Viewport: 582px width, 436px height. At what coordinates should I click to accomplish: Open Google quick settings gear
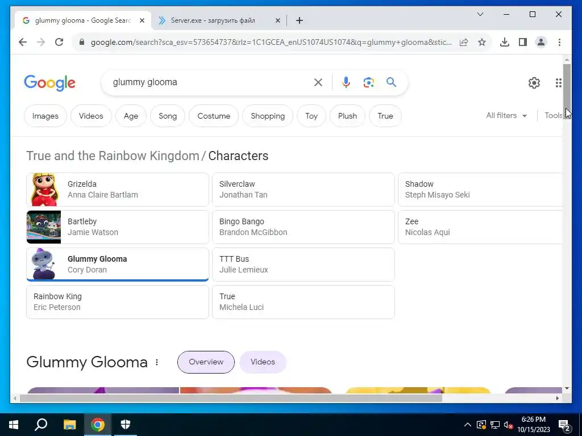click(534, 83)
